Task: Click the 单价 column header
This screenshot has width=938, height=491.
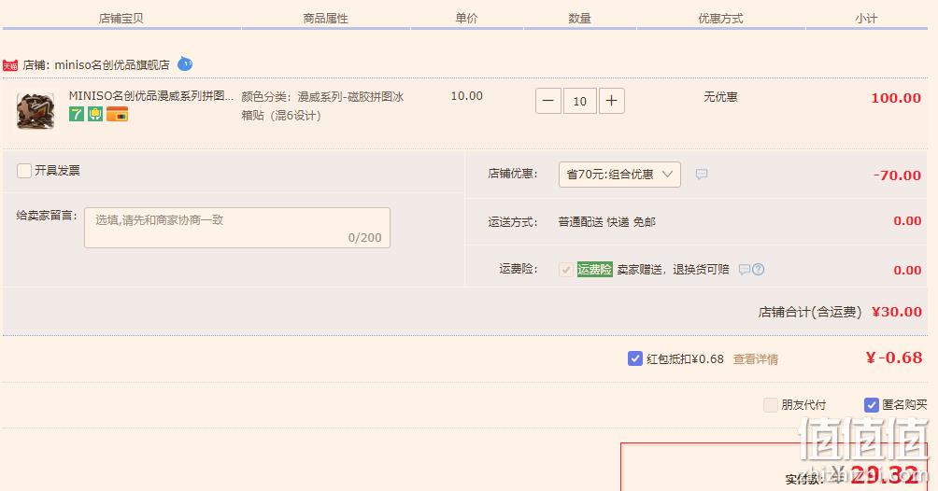Action: click(466, 19)
